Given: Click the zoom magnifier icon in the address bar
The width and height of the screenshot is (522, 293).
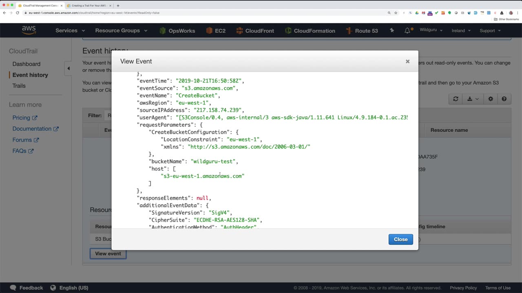Looking at the screenshot, I should 389,13.
